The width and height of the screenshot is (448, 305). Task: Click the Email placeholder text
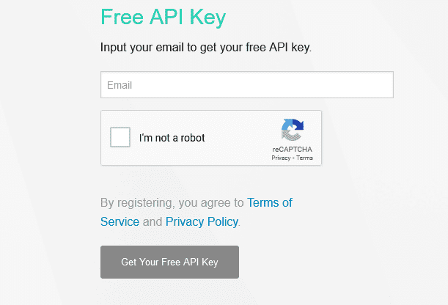click(x=120, y=85)
